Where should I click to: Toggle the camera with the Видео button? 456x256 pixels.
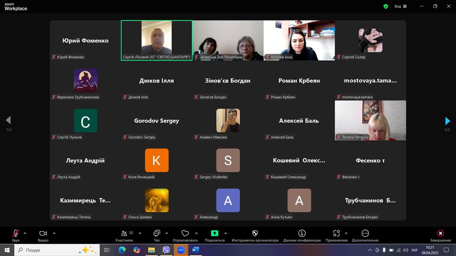click(43, 234)
